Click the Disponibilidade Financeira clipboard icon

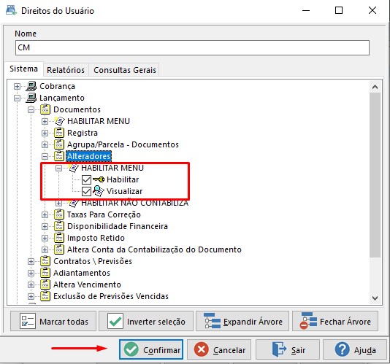[x=59, y=226]
